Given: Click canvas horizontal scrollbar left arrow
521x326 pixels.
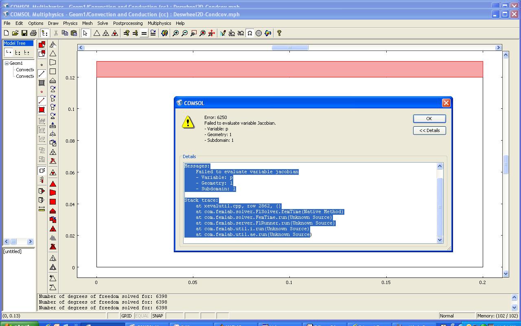Looking at the screenshot, I should (x=81, y=48).
